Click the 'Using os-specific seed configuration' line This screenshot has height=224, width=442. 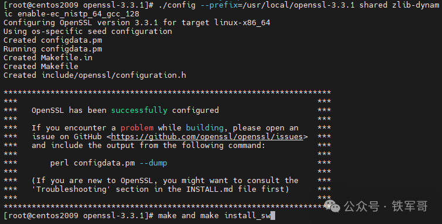[88, 31]
